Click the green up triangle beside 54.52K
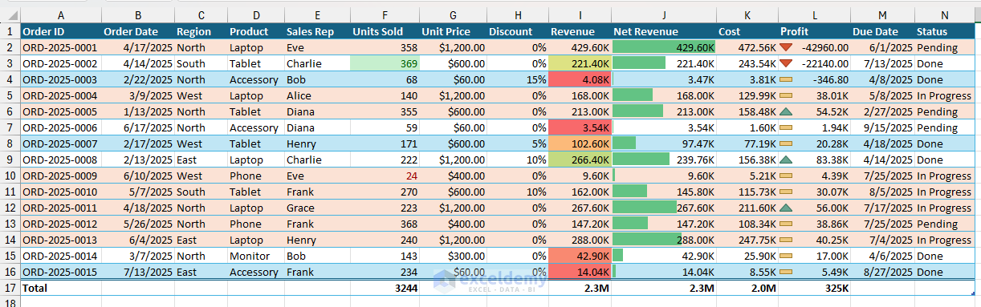Viewport: 981px width, 307px height. point(786,111)
